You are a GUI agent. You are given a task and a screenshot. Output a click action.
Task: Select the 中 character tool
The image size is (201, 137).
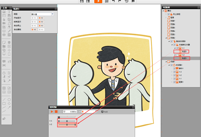[4, 35]
